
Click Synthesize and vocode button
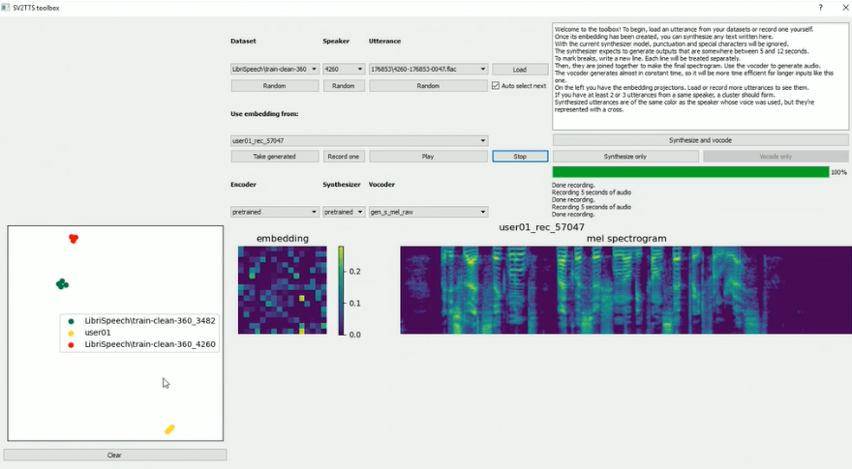[x=700, y=140]
